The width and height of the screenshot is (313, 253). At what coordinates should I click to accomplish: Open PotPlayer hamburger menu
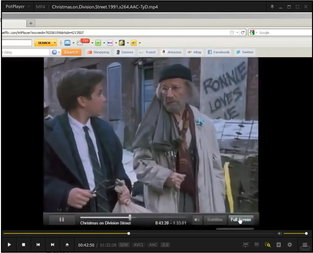click(305, 245)
